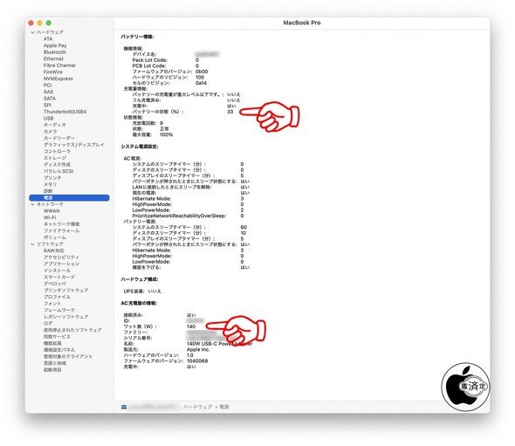Click ハードウェア in the bottom path bar
The image size is (515, 446).
click(197, 407)
